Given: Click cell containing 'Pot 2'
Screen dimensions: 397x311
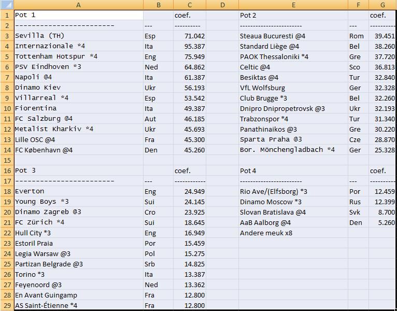Looking at the screenshot, I should (293, 15).
